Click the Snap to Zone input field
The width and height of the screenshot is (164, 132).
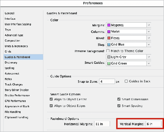tap(107, 81)
